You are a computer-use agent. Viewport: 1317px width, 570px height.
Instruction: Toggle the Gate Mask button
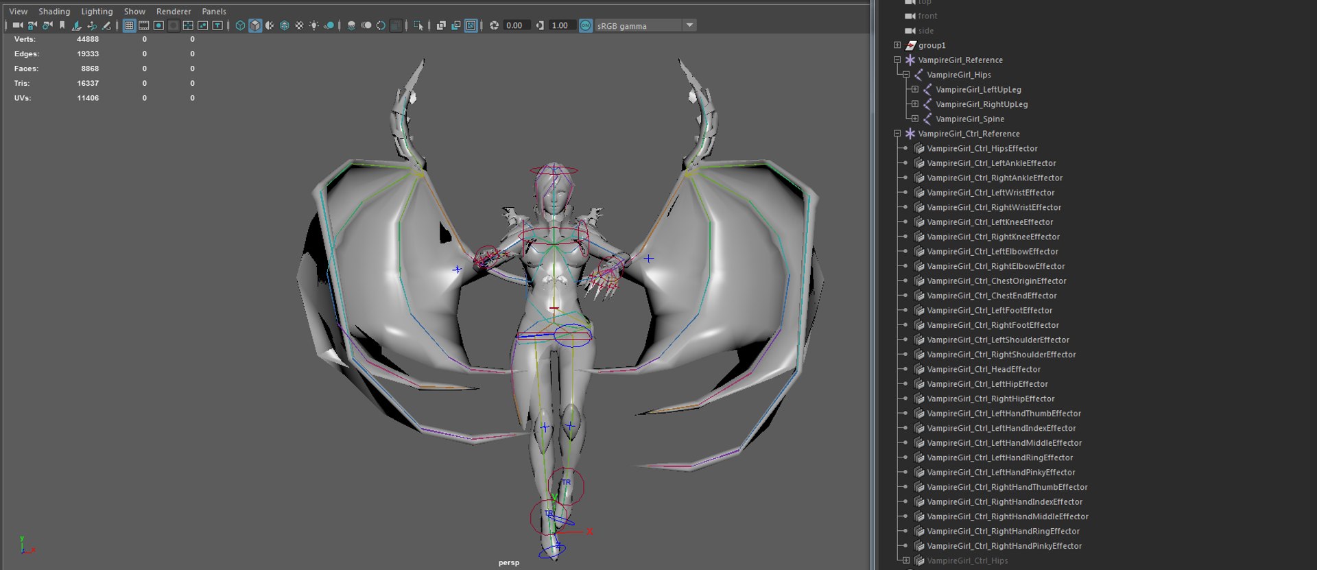click(174, 25)
